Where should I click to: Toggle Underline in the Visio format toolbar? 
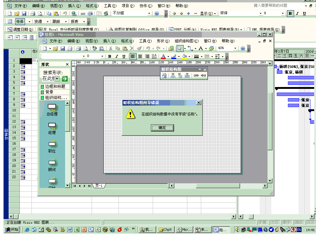124,56
